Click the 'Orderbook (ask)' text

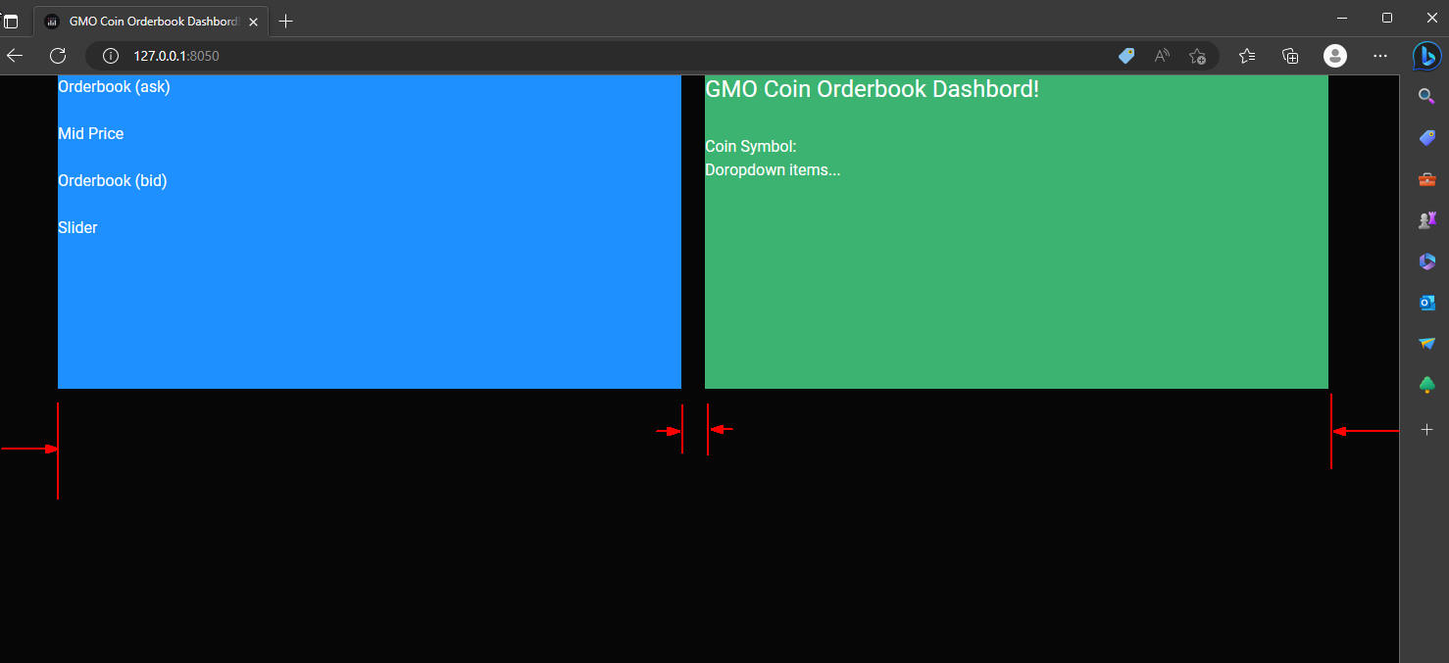point(114,86)
